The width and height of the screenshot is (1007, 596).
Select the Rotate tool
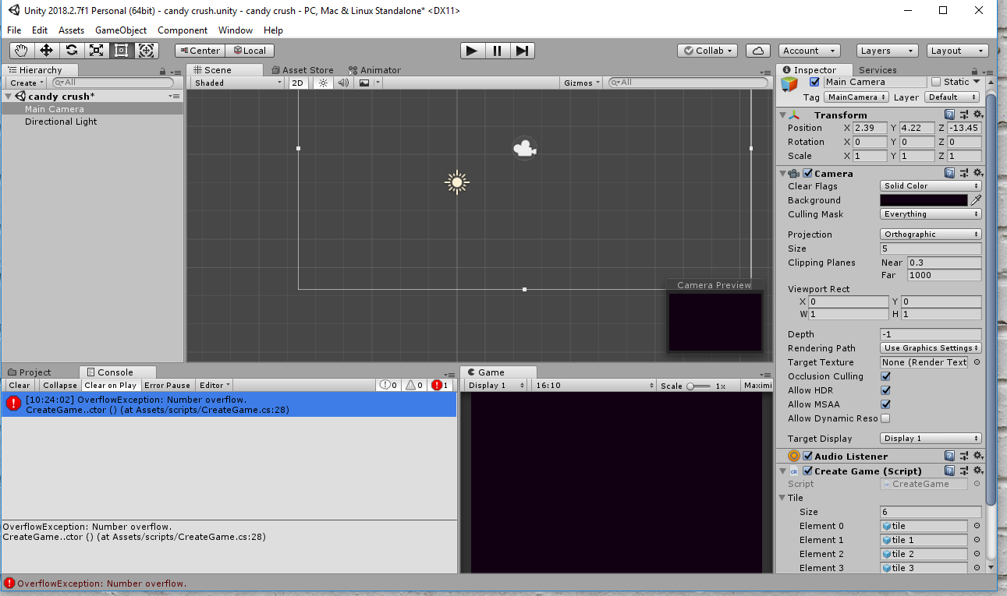71,51
